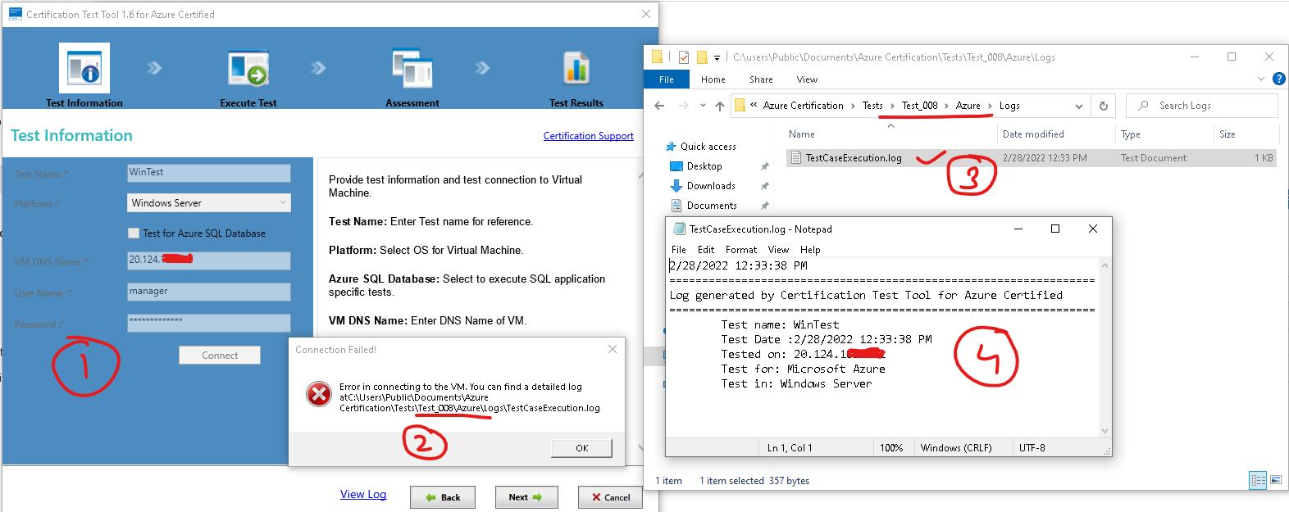Click the Explorer Help question mark icon
The image size is (1289, 512).
point(1278,79)
